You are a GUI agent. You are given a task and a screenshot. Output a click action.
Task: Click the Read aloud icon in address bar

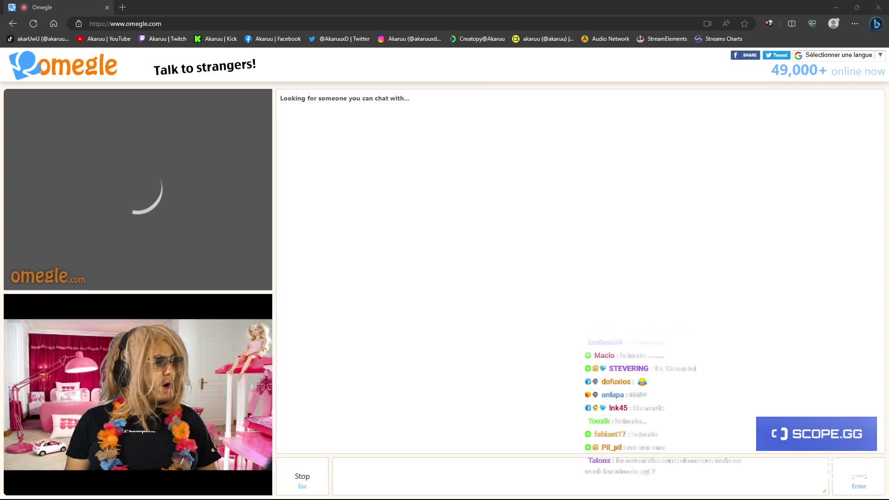pos(726,24)
